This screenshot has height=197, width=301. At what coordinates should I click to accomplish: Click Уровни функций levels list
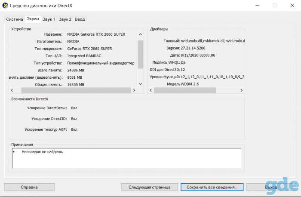coord(212,77)
